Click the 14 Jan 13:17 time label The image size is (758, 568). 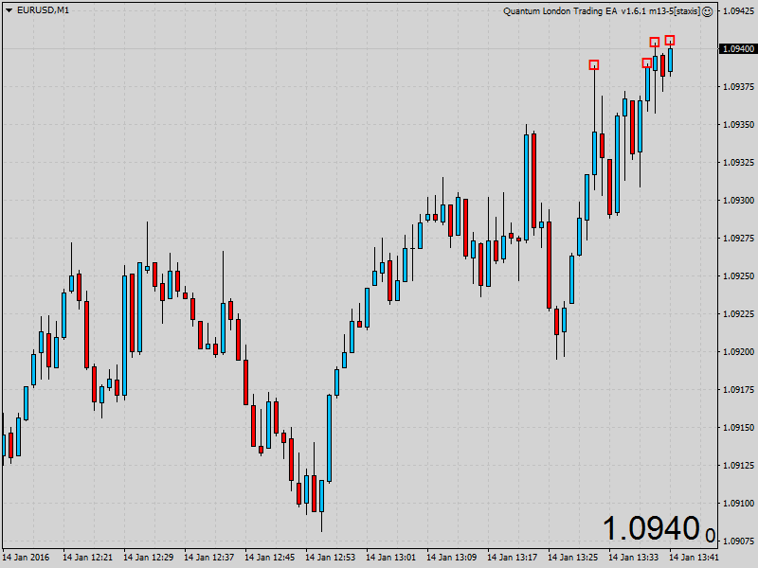[x=513, y=558]
